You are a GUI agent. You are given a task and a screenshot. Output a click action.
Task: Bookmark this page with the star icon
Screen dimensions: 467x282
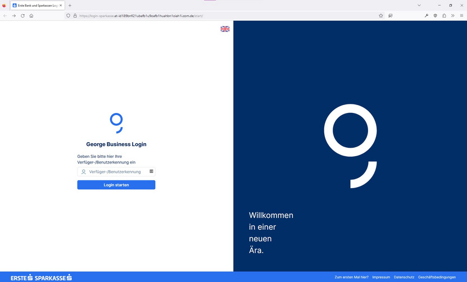(x=380, y=16)
